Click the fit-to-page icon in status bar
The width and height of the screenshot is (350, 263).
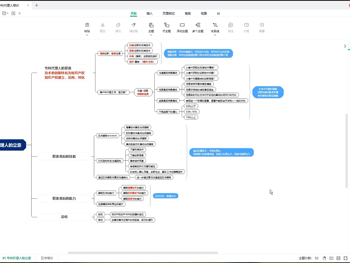[x=338, y=258]
